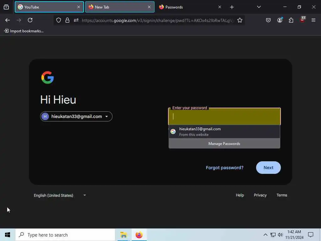View site security lock info

[67, 20]
